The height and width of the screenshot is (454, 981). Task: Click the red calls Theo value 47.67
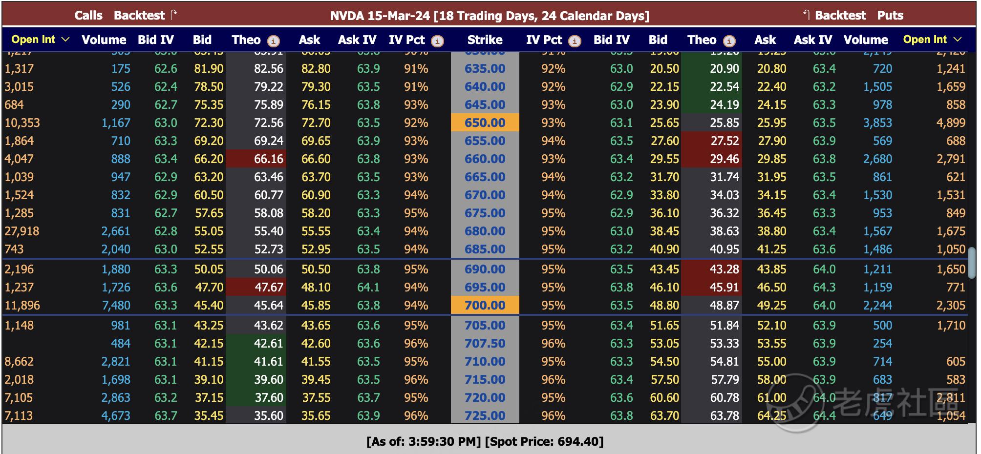pyautogui.click(x=256, y=288)
